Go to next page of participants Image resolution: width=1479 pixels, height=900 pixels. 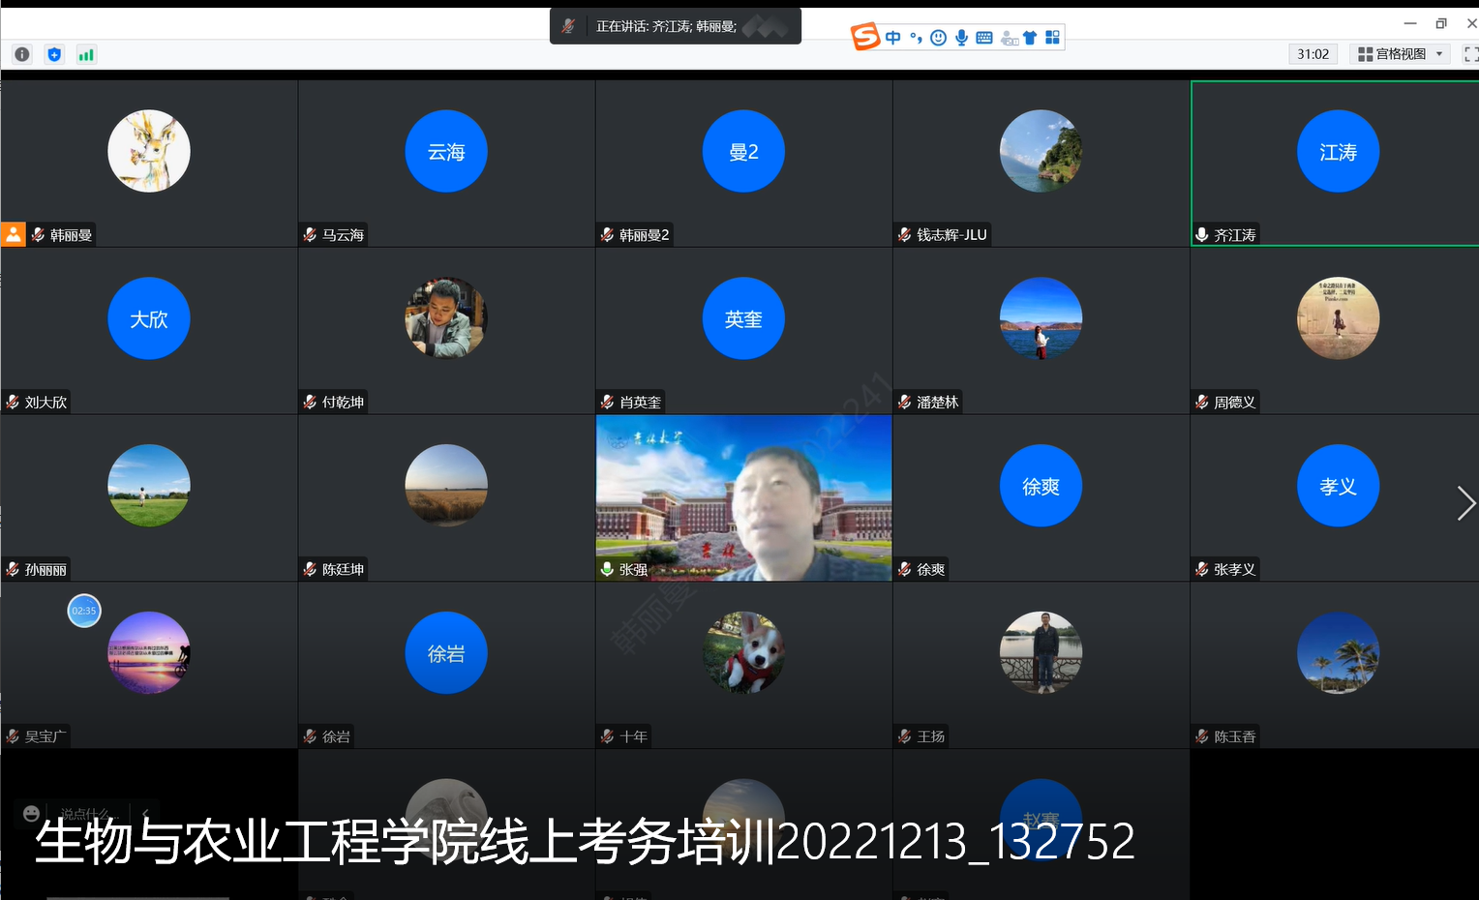1465,503
